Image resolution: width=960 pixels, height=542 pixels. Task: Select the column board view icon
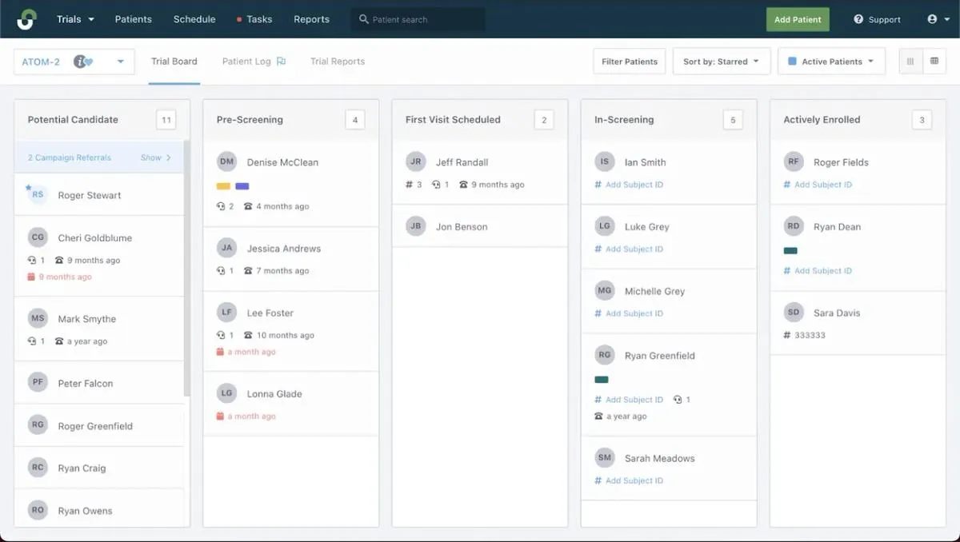(911, 61)
